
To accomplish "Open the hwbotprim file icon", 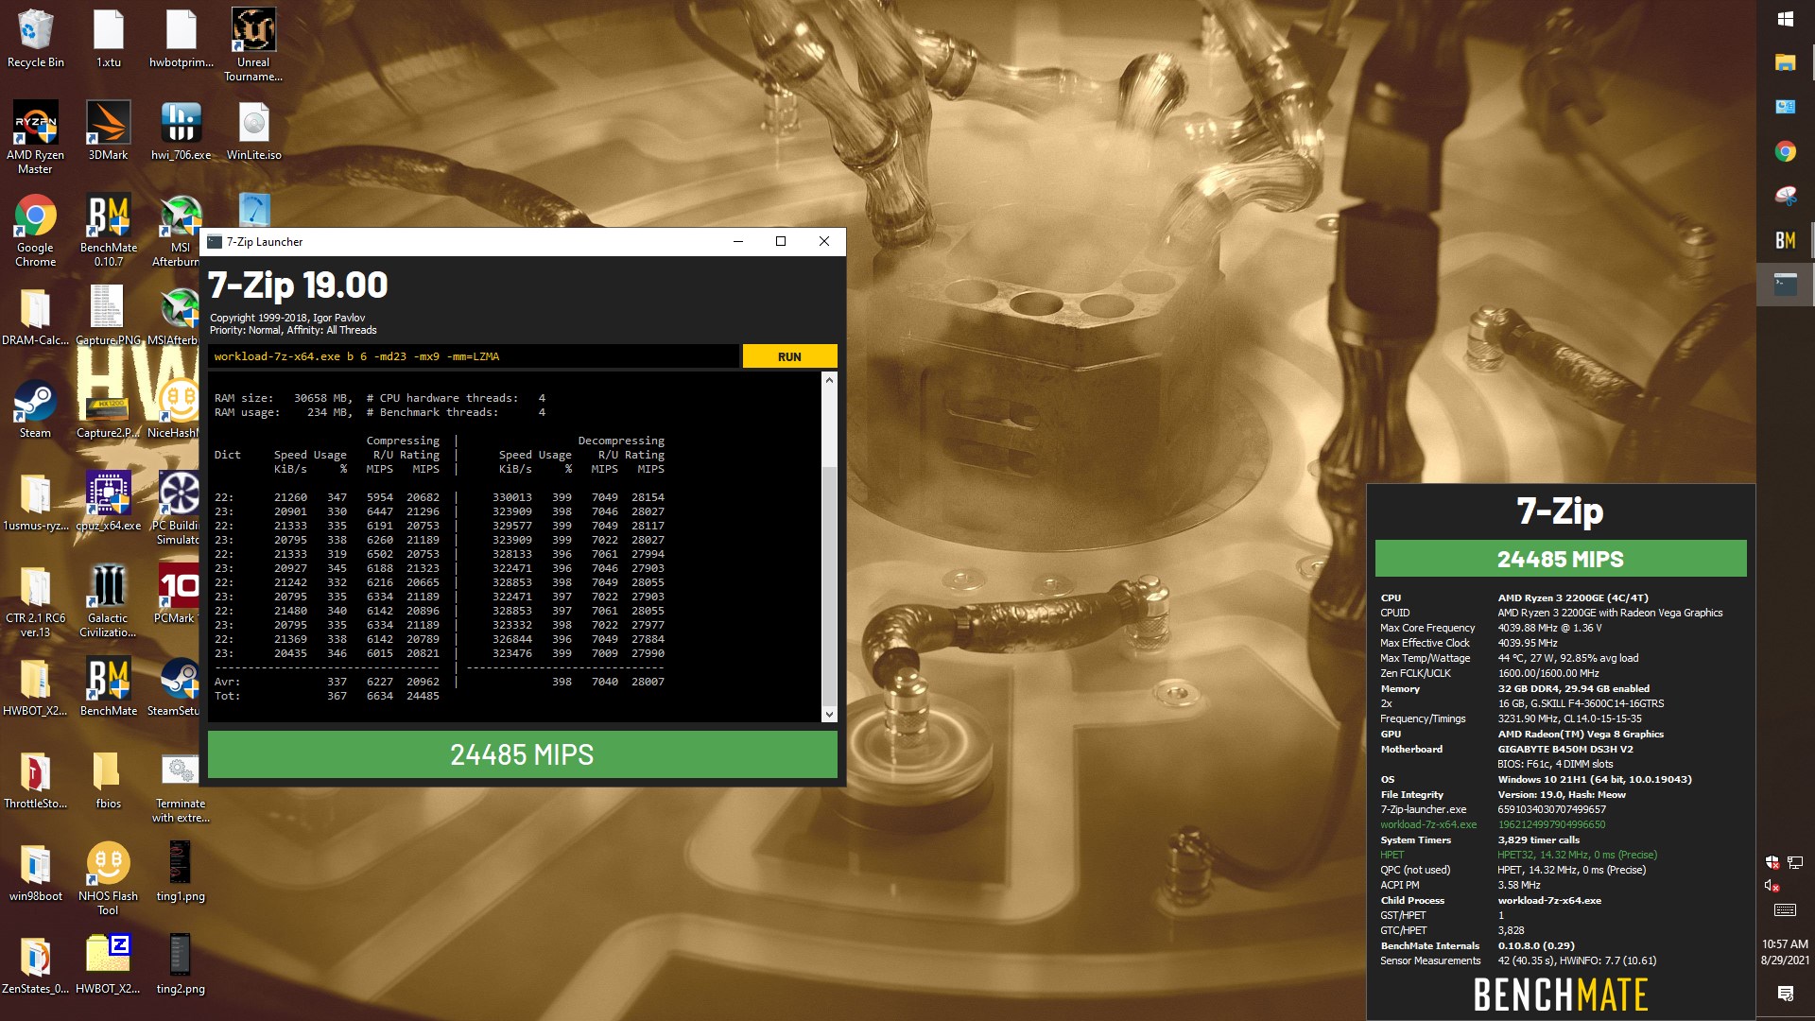I will pyautogui.click(x=181, y=38).
